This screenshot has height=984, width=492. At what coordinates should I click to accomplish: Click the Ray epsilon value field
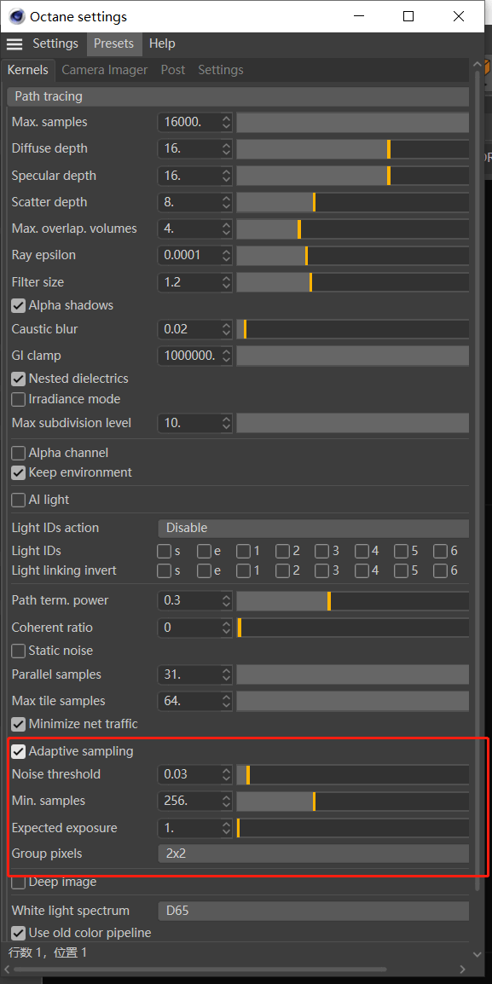tap(189, 256)
